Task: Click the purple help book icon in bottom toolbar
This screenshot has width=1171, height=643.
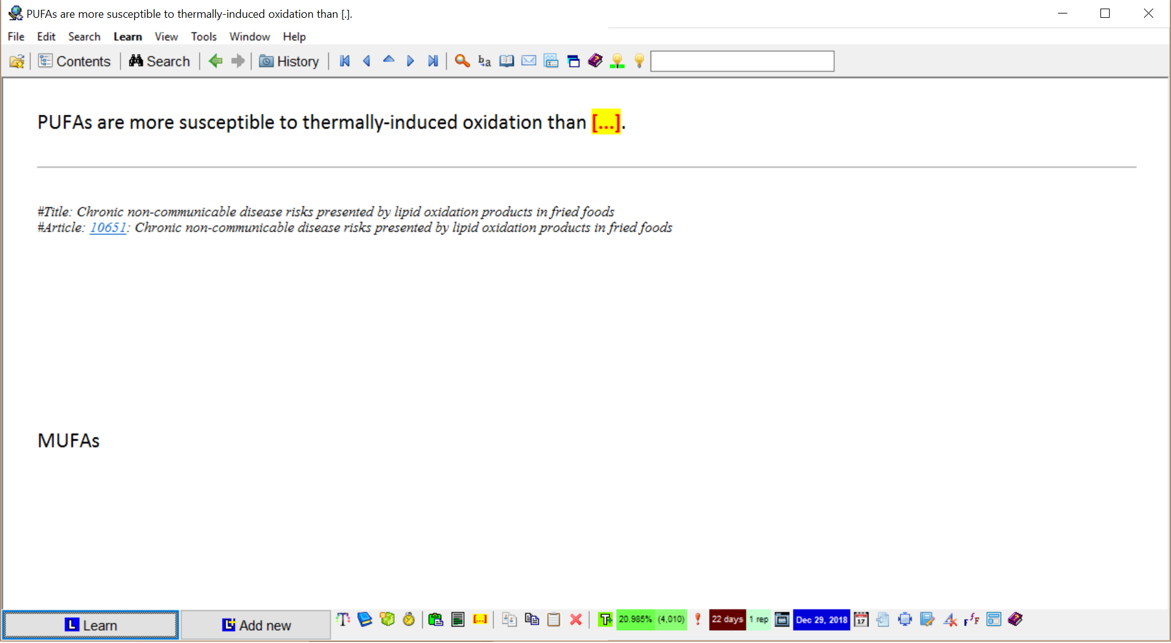Action: pyautogui.click(x=1016, y=619)
